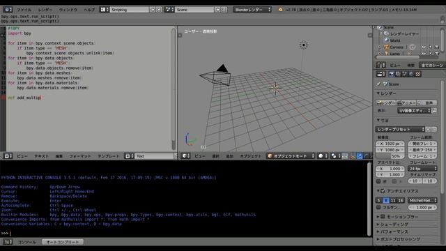446x251 pixels.
Task: Select the Lamp object in 3D viewport
Action: click(304, 45)
